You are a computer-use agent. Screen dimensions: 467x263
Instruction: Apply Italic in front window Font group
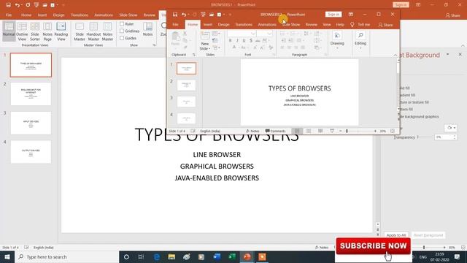[x=237, y=41]
